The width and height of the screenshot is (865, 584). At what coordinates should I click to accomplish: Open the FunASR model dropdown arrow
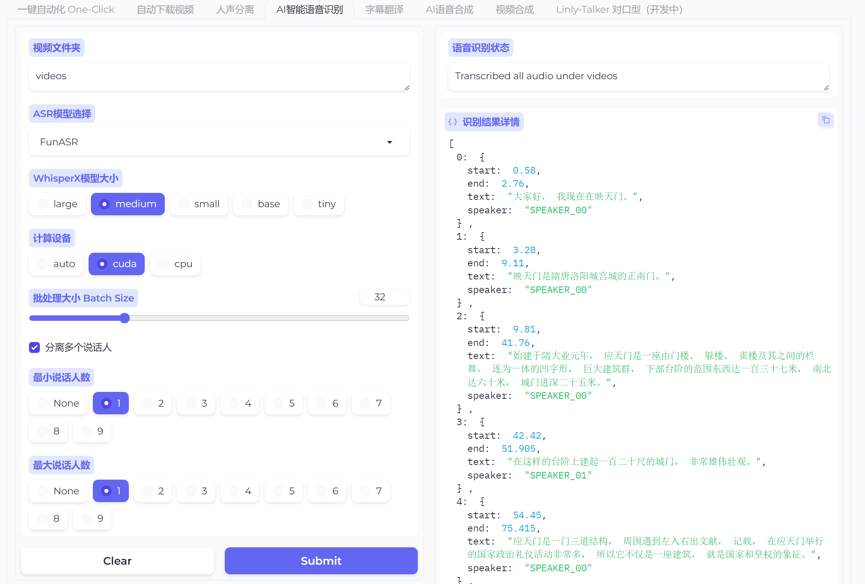390,142
